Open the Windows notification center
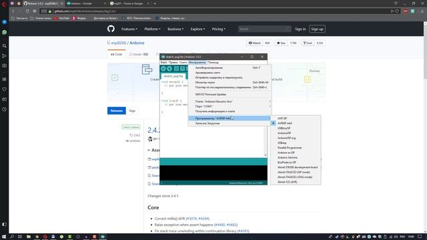 click(x=420, y=237)
